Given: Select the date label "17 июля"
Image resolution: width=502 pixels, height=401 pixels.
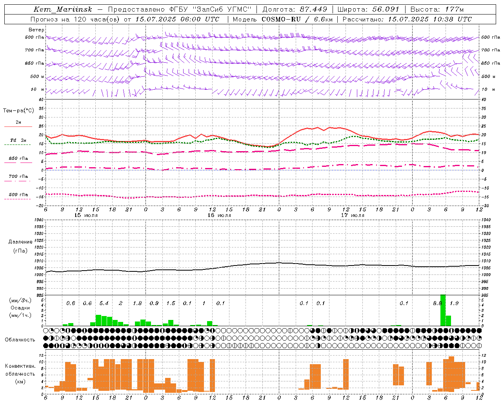Looking at the screenshot, I should coord(353,215).
